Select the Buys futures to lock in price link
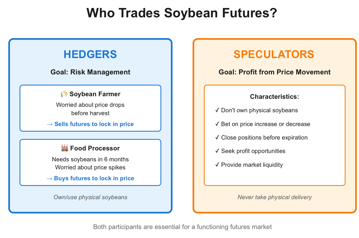Screen dimensions: 359x238 click(x=94, y=178)
